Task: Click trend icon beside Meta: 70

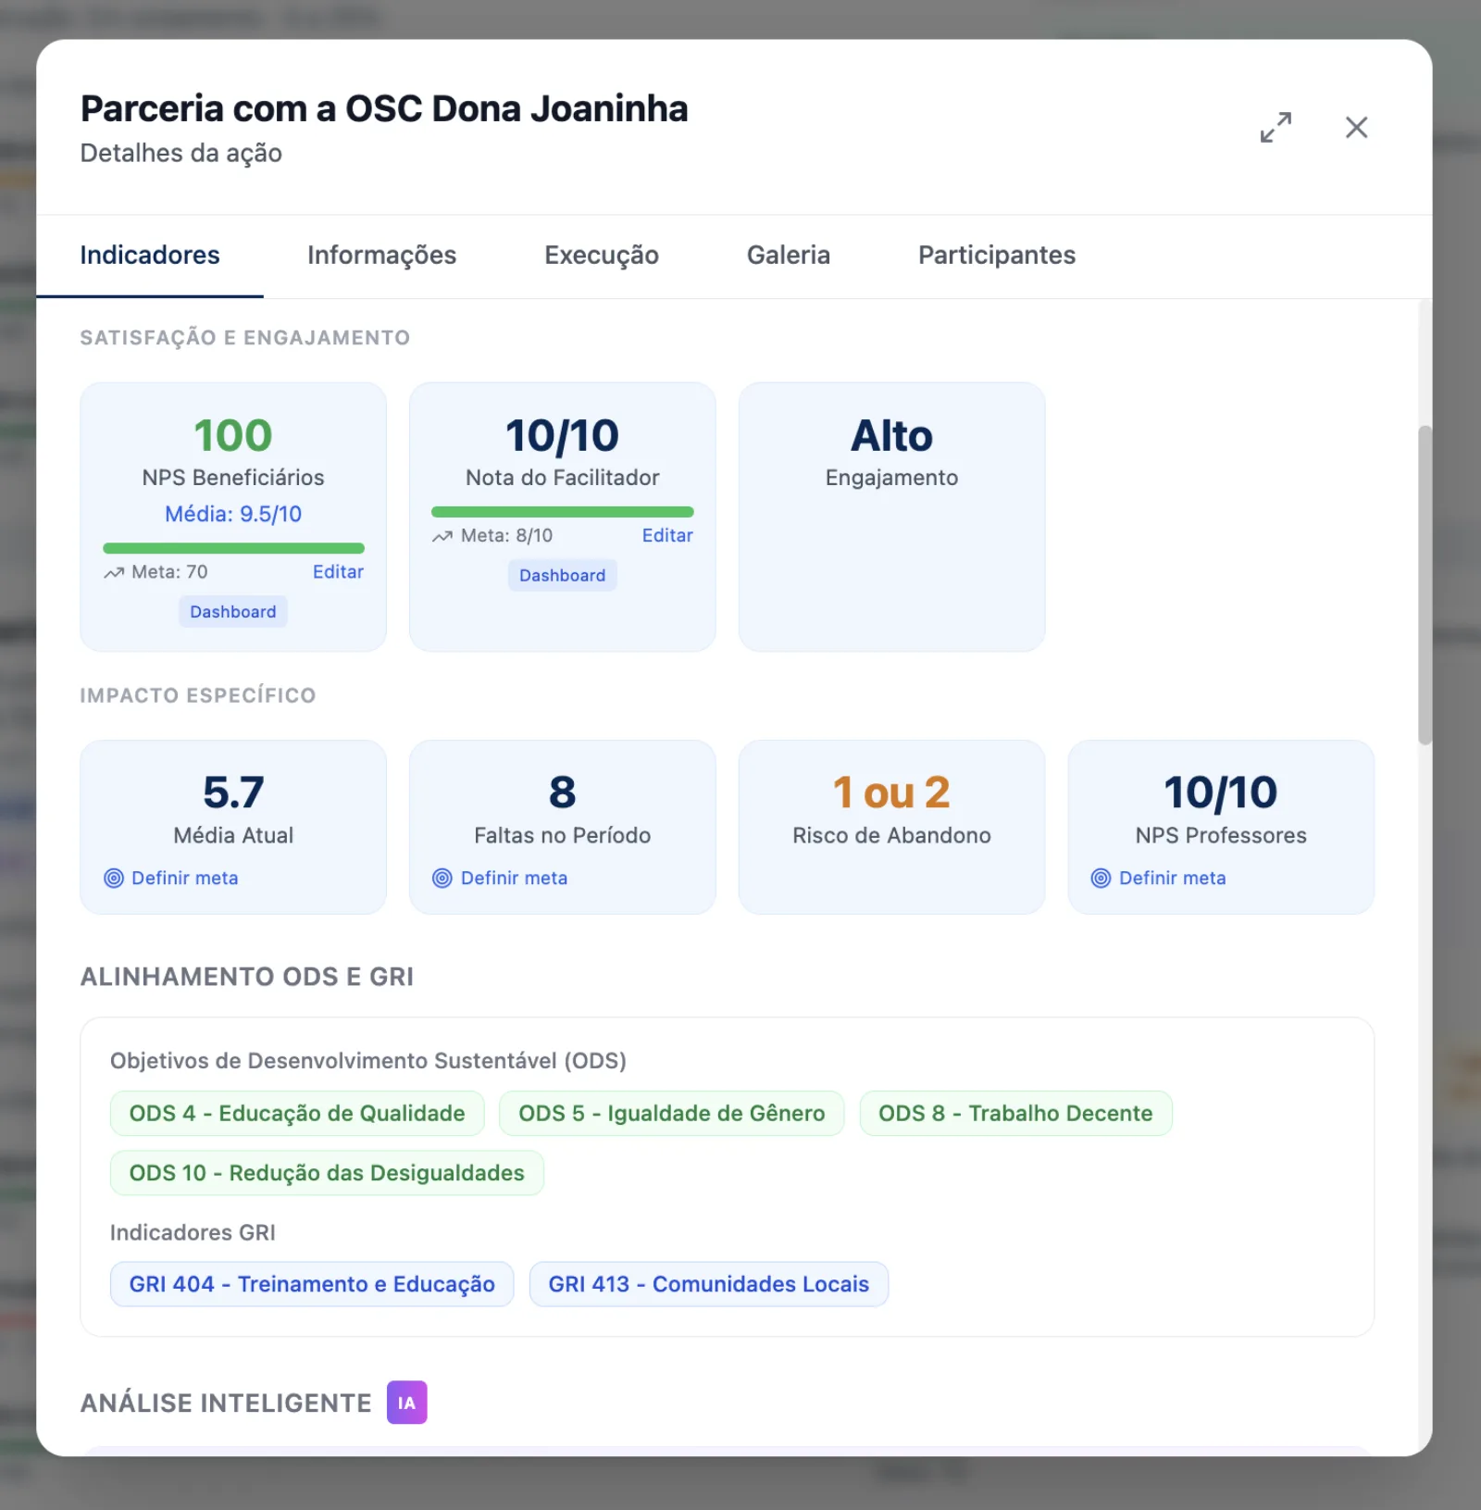Action: [x=114, y=572]
